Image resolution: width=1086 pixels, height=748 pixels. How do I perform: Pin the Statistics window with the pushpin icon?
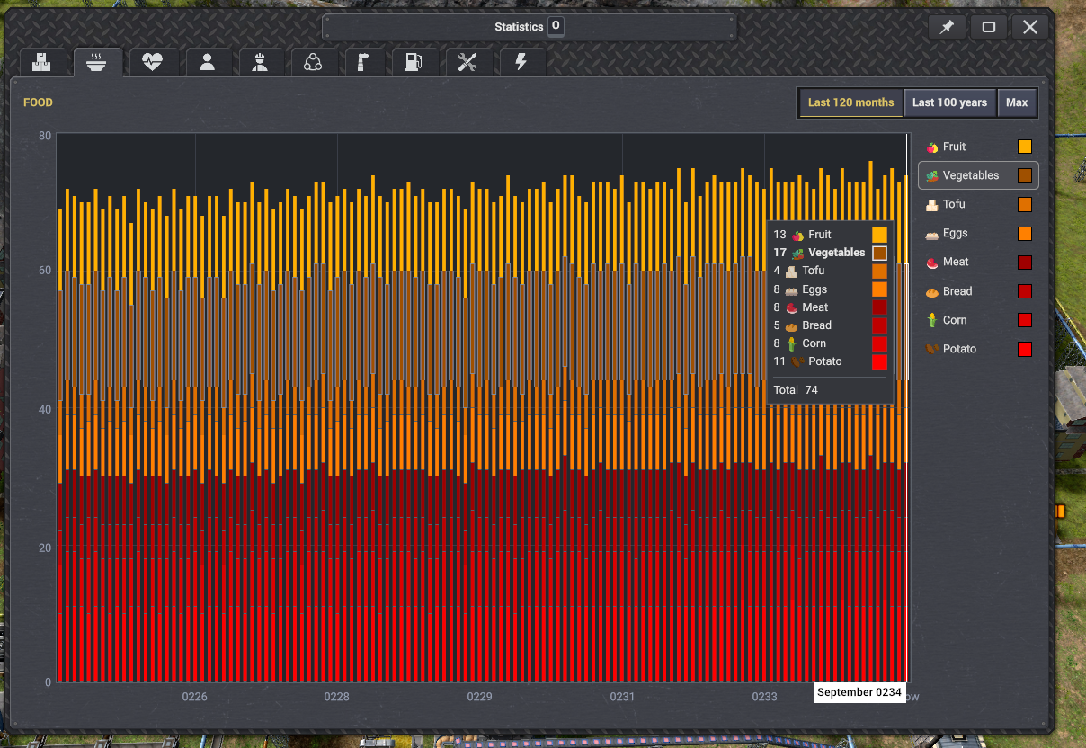pos(947,27)
